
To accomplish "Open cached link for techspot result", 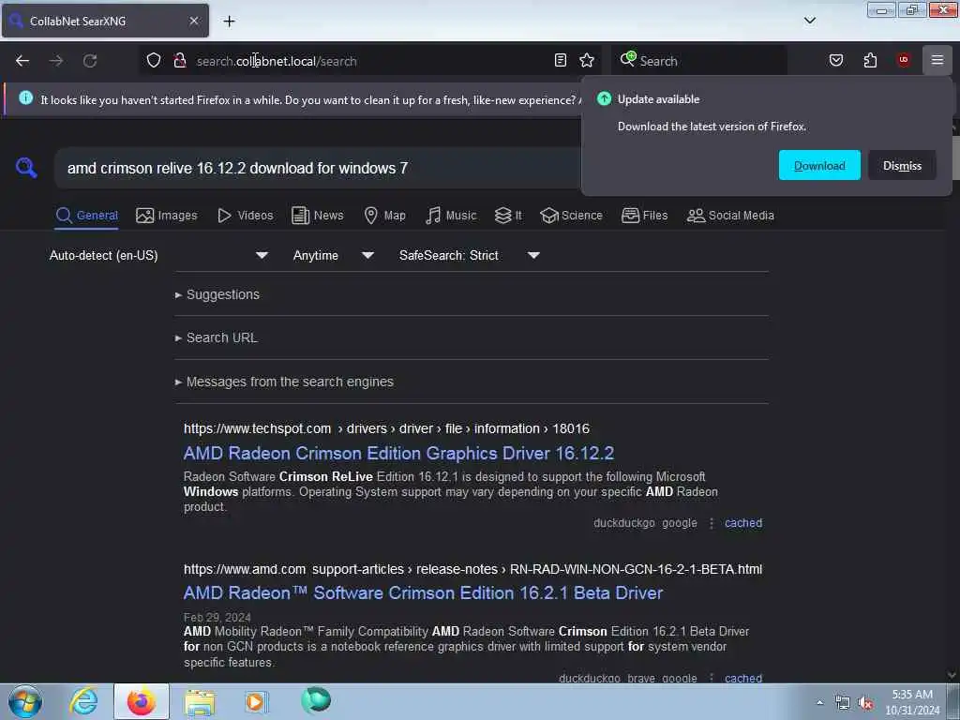I will coord(743,523).
